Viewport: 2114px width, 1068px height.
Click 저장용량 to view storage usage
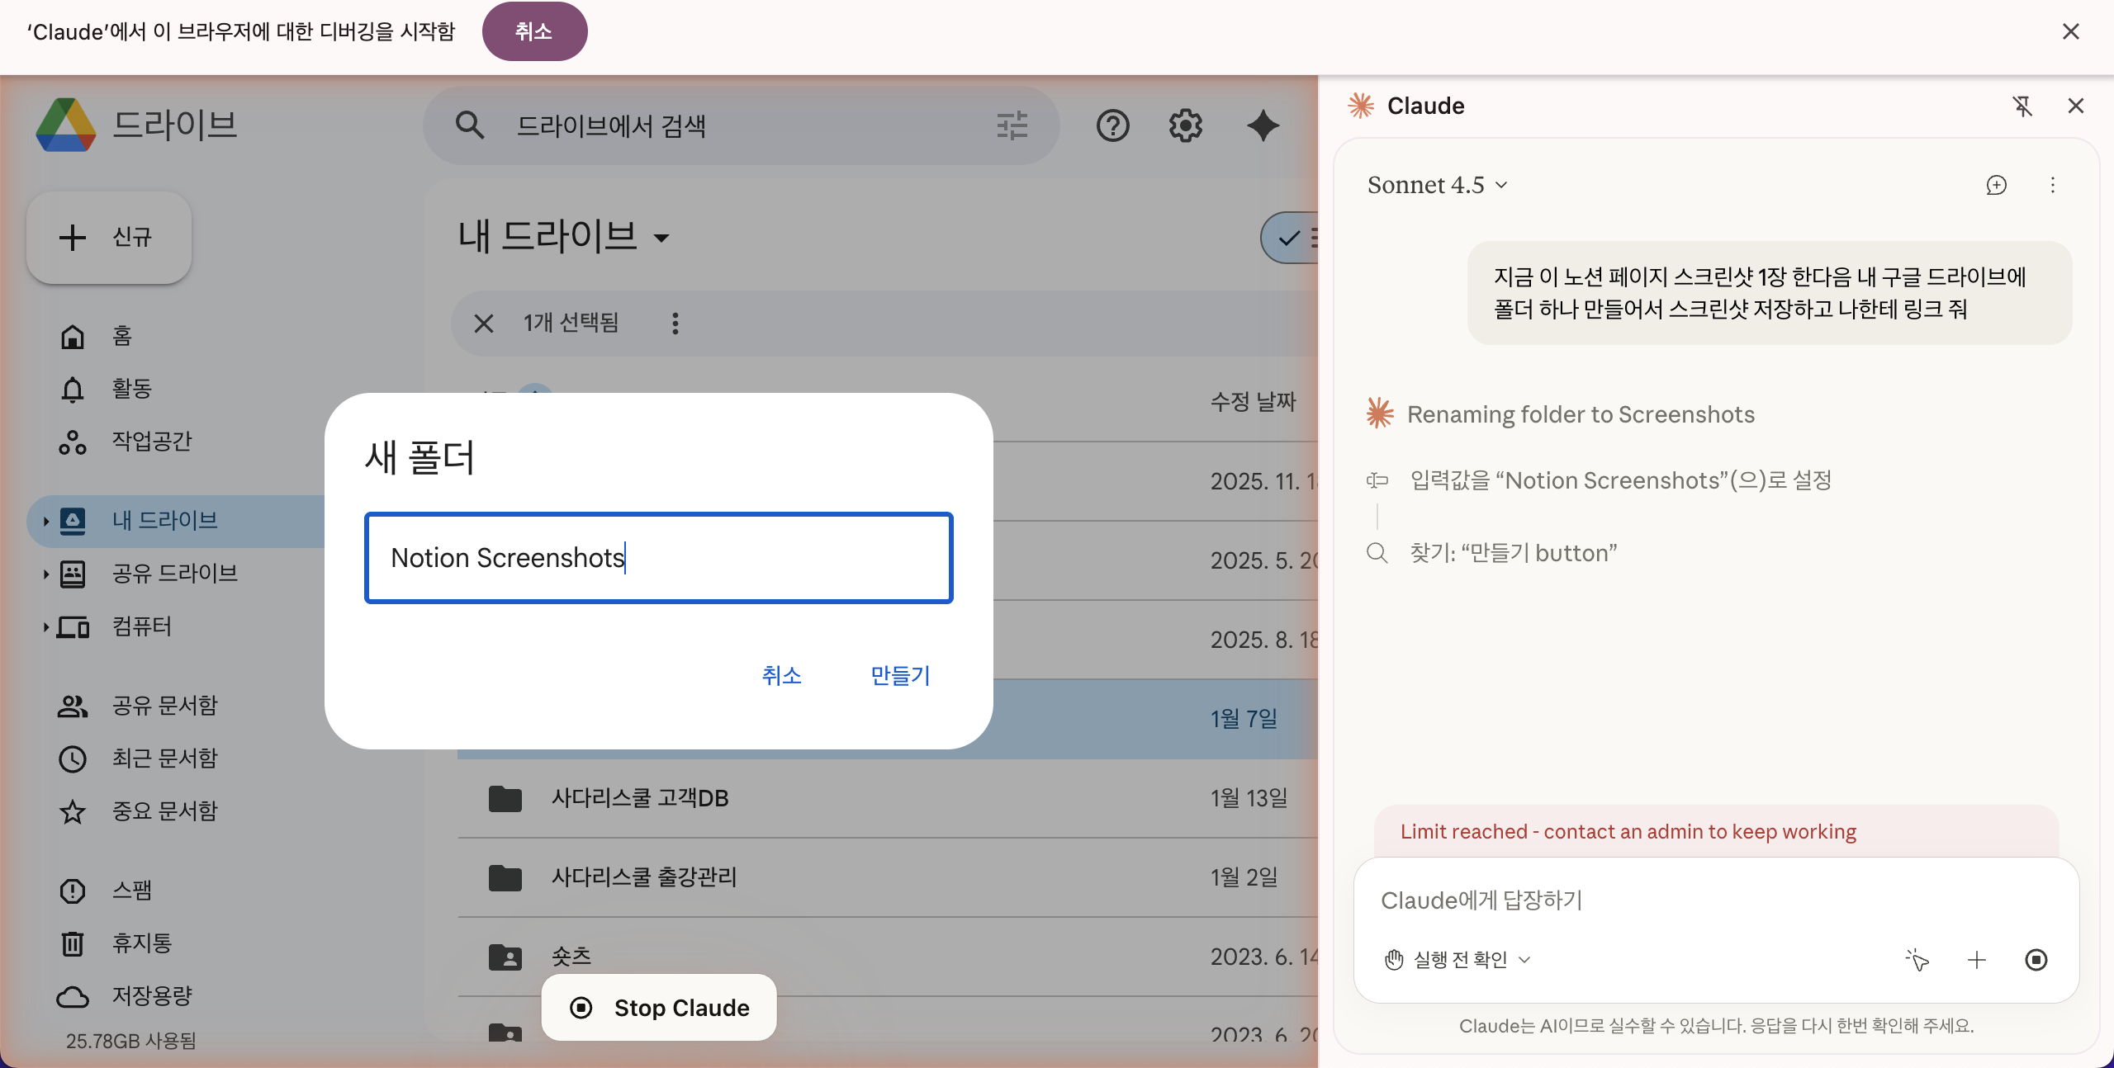(x=151, y=995)
